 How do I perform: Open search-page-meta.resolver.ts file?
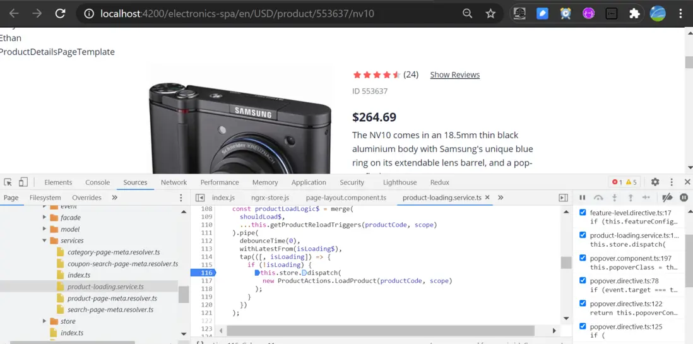(110, 309)
